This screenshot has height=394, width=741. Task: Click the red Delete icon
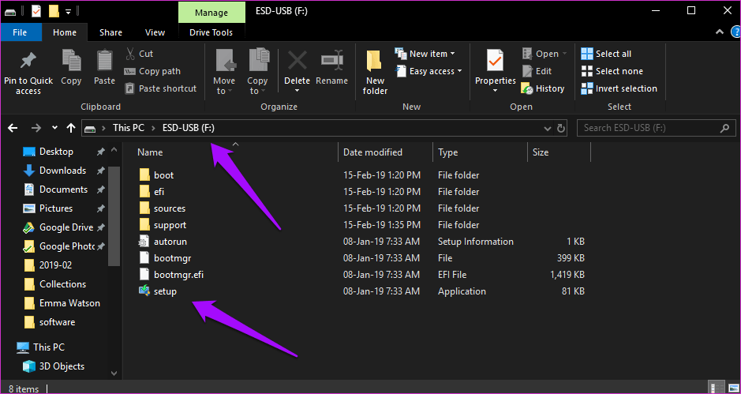click(297, 62)
